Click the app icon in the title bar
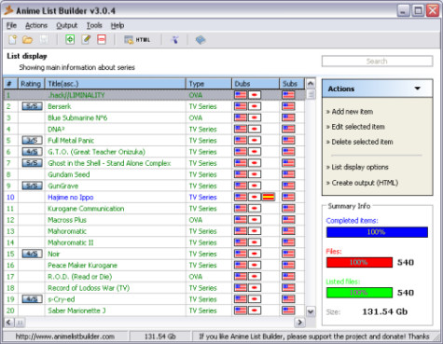 (x=8, y=10)
